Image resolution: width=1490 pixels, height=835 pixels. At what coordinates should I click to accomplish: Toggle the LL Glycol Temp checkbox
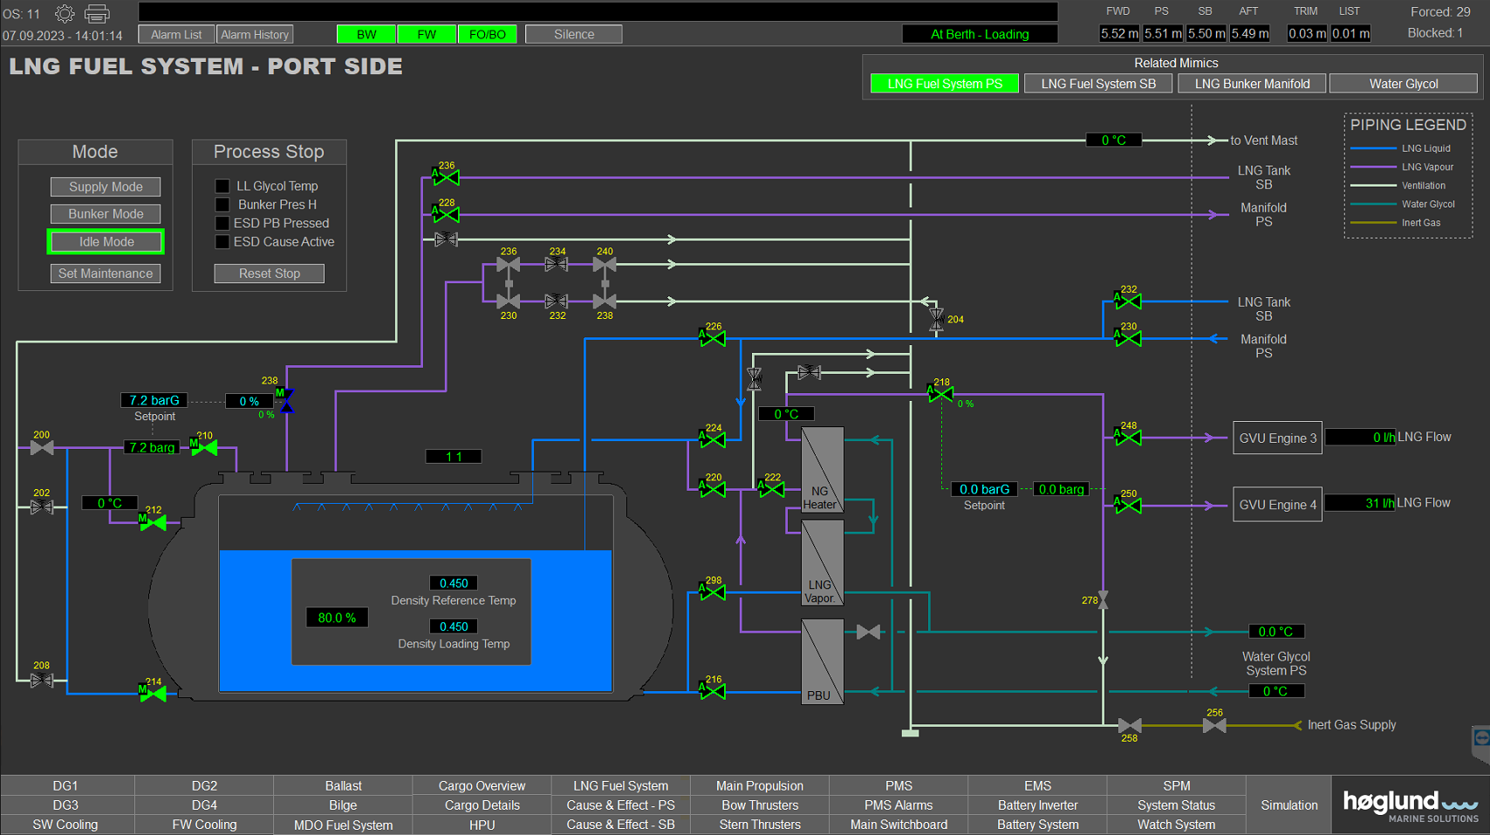222,187
